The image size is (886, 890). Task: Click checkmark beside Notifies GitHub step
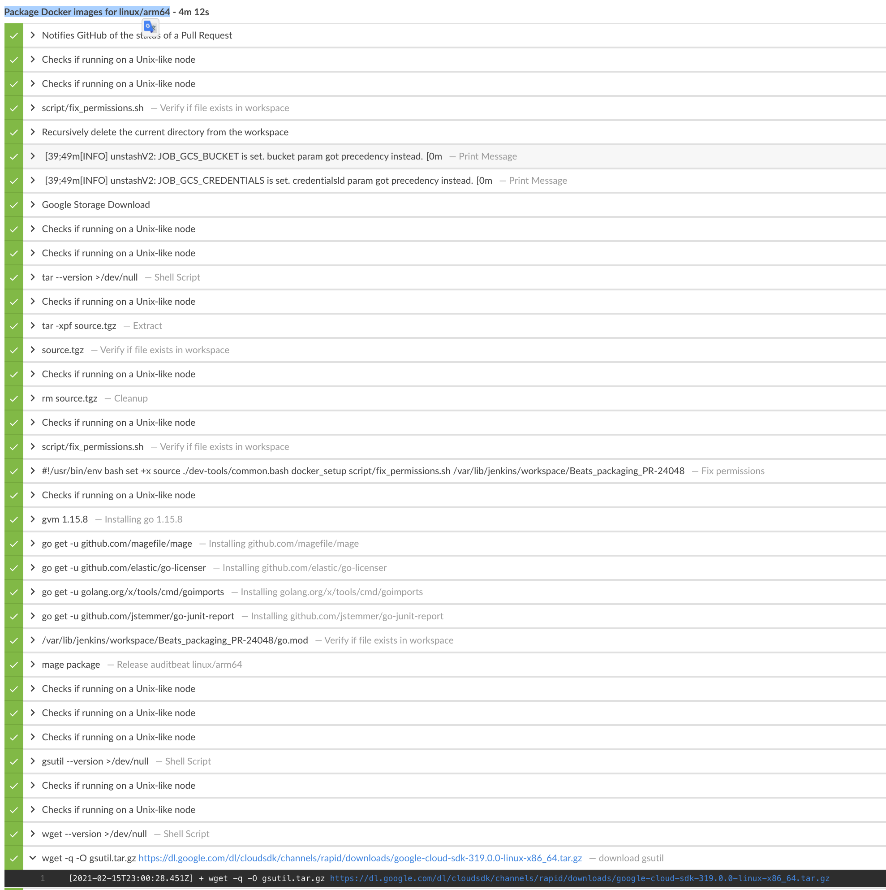[14, 35]
